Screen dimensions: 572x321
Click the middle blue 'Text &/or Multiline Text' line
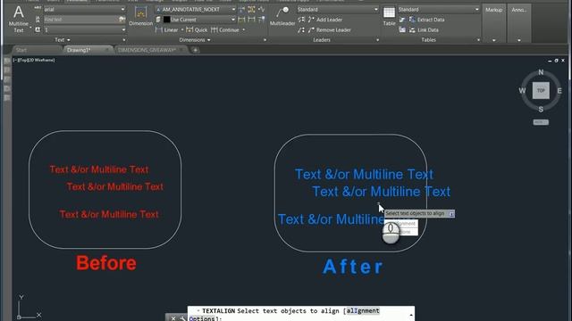pos(382,192)
